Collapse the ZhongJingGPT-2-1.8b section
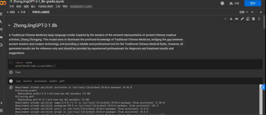This screenshot has width=266, height=115. [x=9, y=26]
